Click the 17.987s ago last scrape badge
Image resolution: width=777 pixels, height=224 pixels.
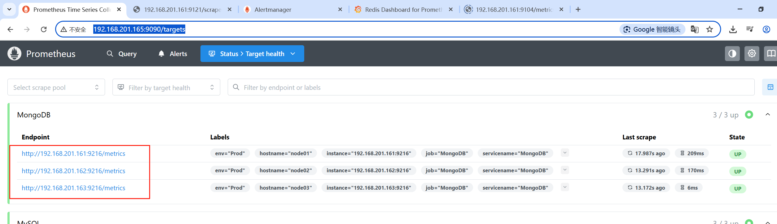click(x=646, y=153)
